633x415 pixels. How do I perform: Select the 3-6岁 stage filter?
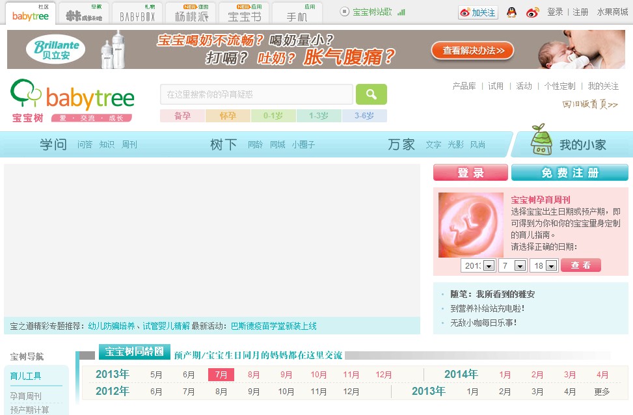pos(364,116)
